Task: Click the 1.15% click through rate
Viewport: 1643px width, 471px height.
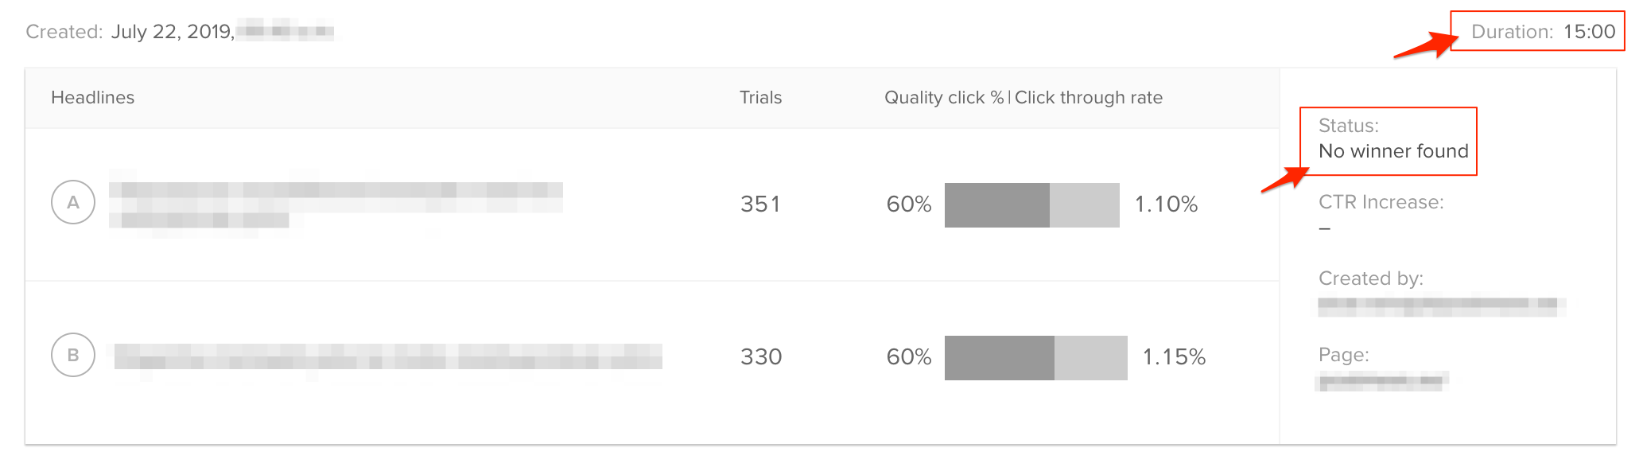Action: (1174, 356)
